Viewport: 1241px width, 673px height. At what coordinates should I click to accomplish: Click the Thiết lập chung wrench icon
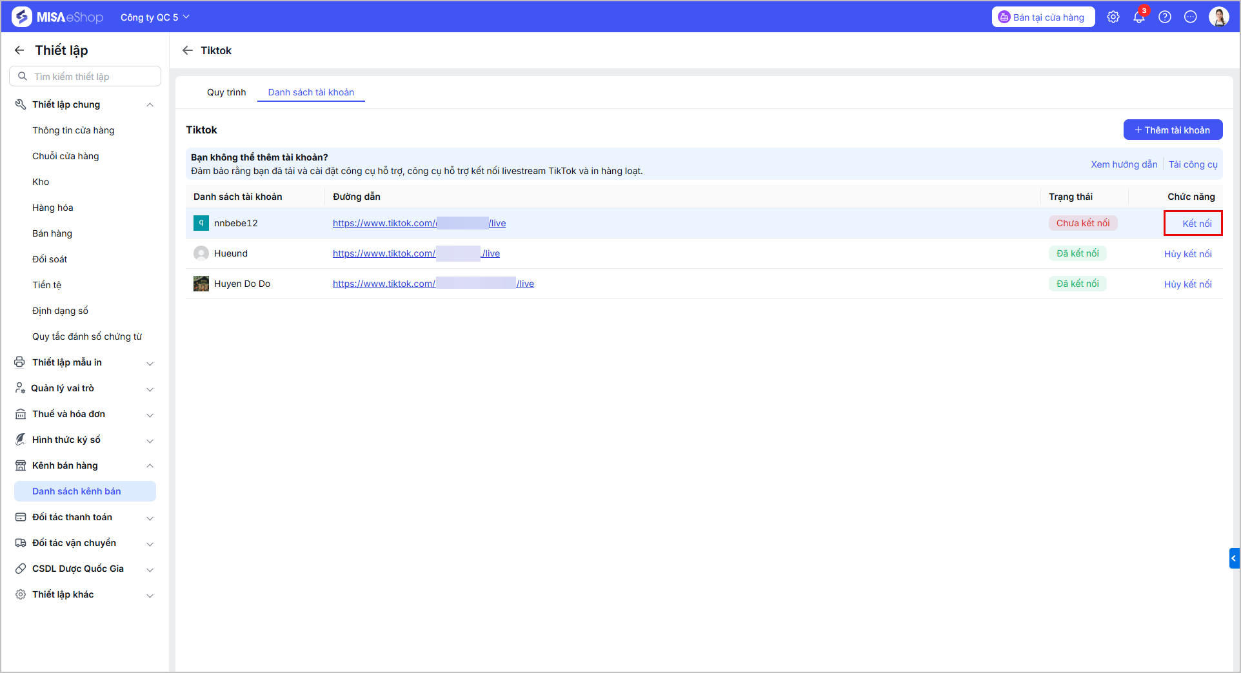coord(21,104)
